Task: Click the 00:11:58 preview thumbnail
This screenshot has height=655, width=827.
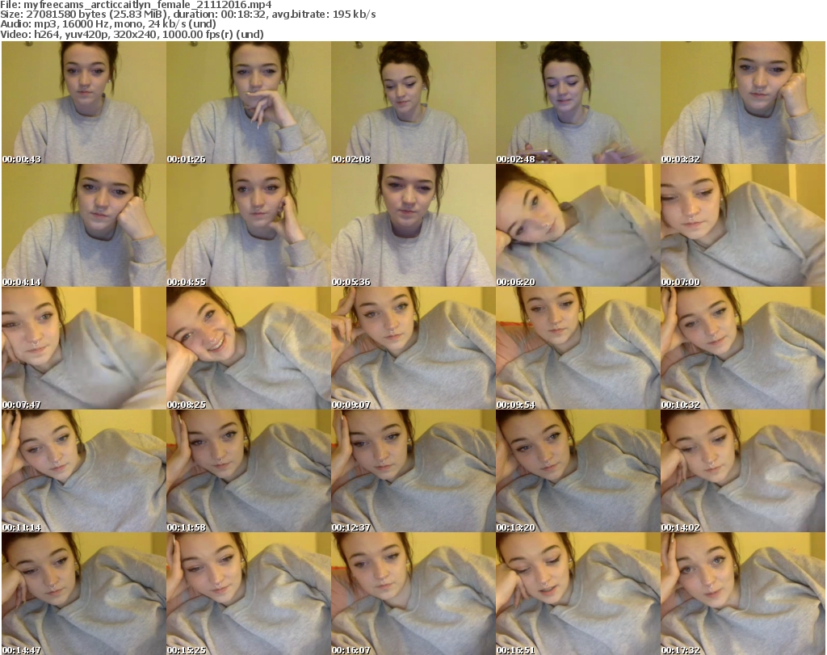Action: point(249,471)
